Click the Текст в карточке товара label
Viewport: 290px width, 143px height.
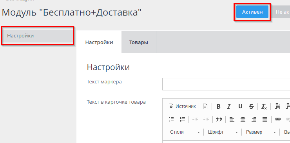tap(116, 102)
